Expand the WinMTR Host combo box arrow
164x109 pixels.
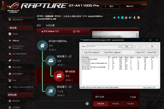click(119, 46)
